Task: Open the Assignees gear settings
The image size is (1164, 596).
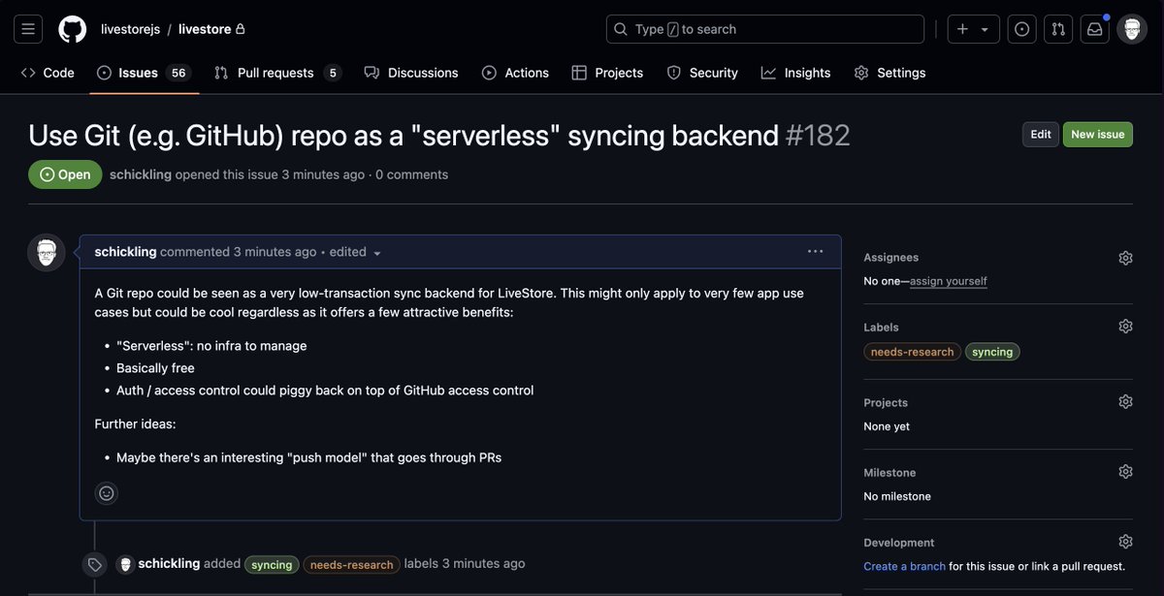Action: (1125, 258)
